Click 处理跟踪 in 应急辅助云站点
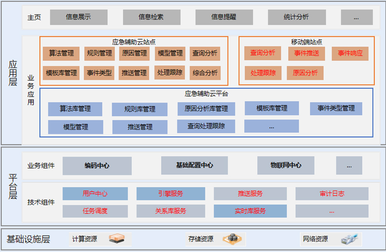This screenshot has height=252, width=386. pos(170,72)
